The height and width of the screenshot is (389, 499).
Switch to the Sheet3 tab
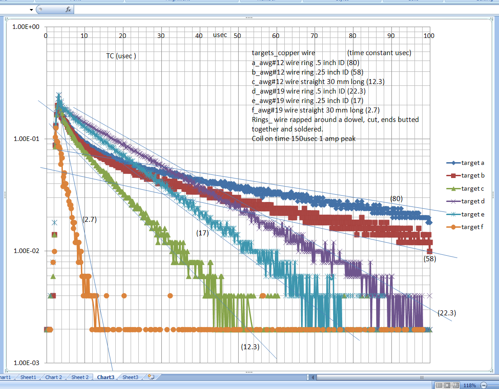pos(130,377)
